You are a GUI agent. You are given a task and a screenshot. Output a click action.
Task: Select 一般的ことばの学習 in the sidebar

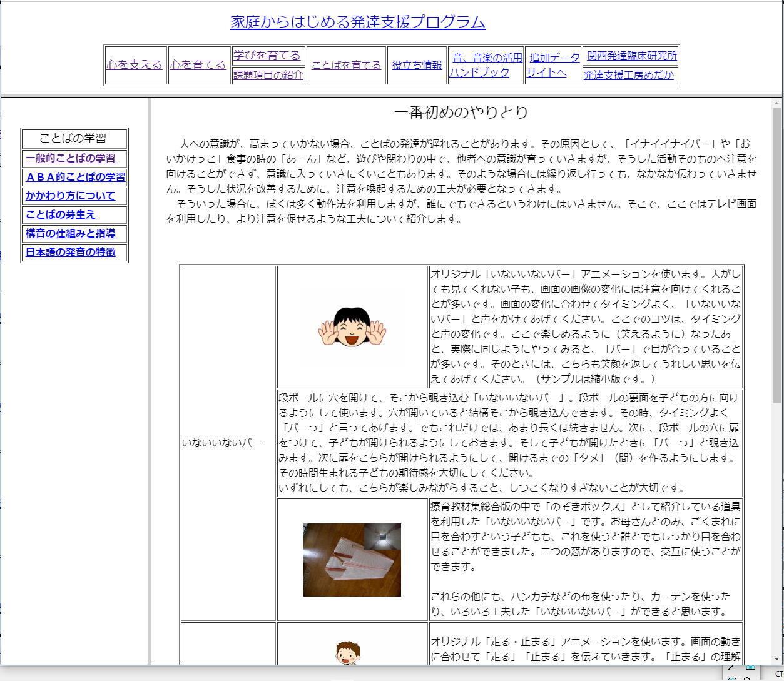click(70, 158)
